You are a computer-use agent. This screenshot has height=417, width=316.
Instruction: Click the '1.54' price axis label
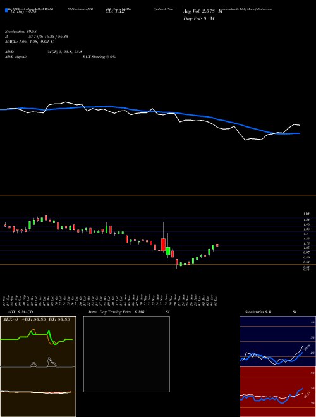pos(307,219)
